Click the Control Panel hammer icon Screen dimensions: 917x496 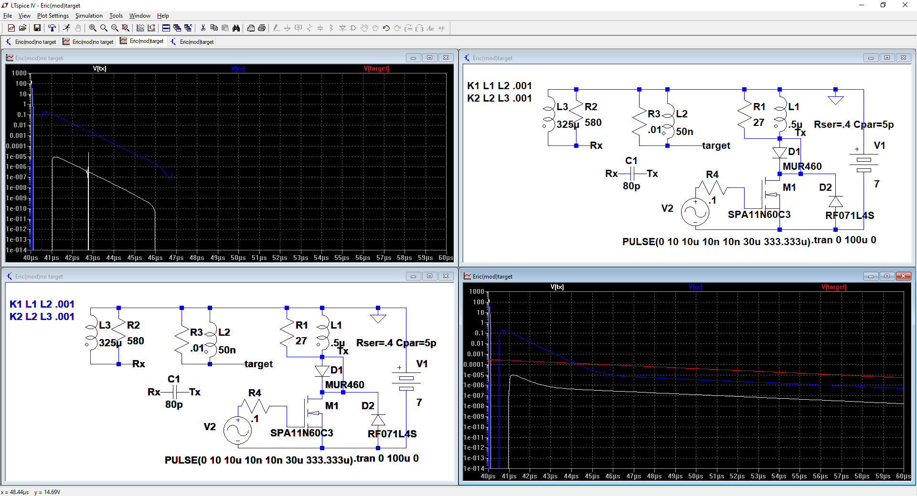point(52,28)
